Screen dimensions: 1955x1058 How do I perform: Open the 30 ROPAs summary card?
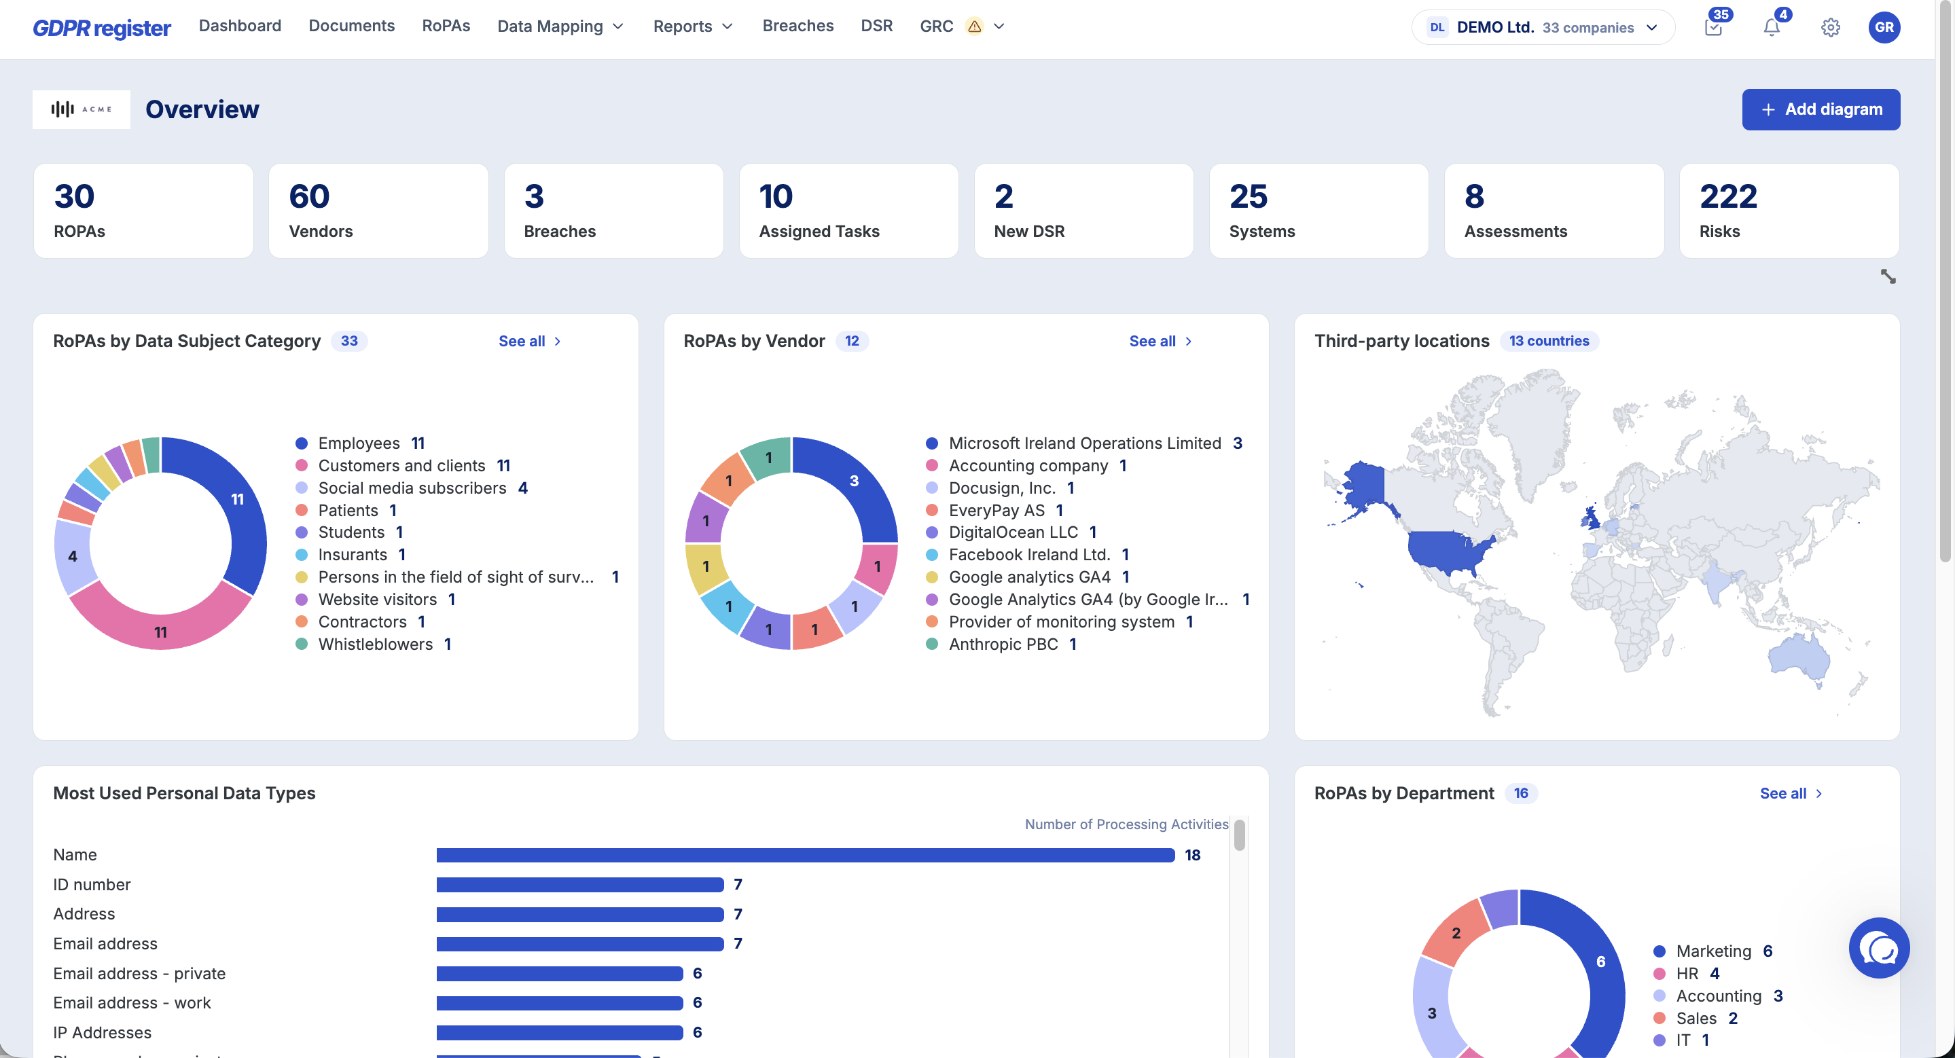pyautogui.click(x=143, y=211)
